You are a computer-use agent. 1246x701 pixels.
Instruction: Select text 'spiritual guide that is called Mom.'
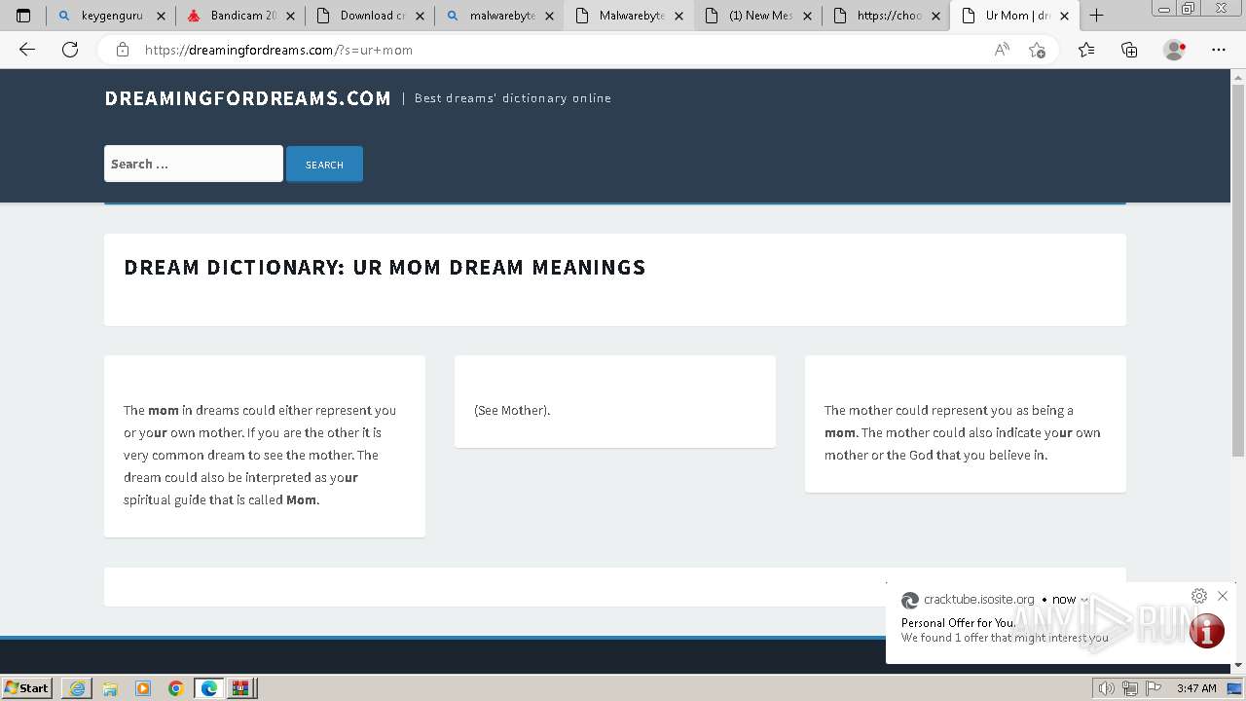(222, 499)
